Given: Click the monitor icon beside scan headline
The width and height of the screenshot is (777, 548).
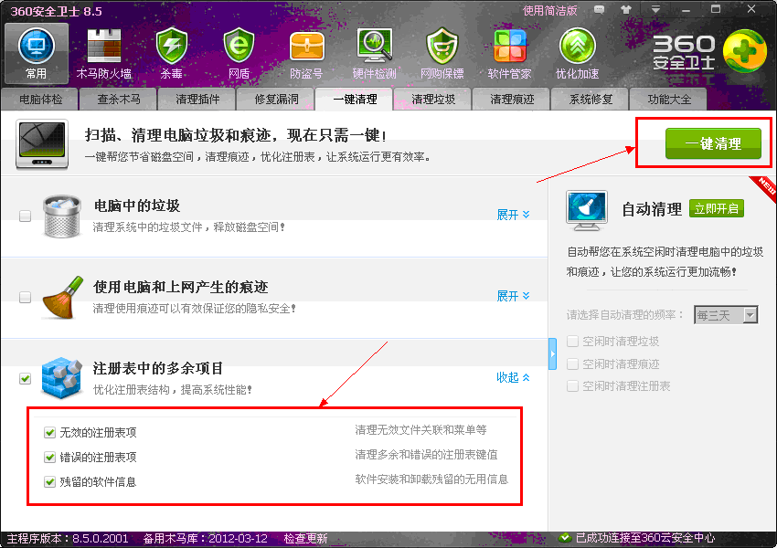Looking at the screenshot, I should pyautogui.click(x=42, y=144).
